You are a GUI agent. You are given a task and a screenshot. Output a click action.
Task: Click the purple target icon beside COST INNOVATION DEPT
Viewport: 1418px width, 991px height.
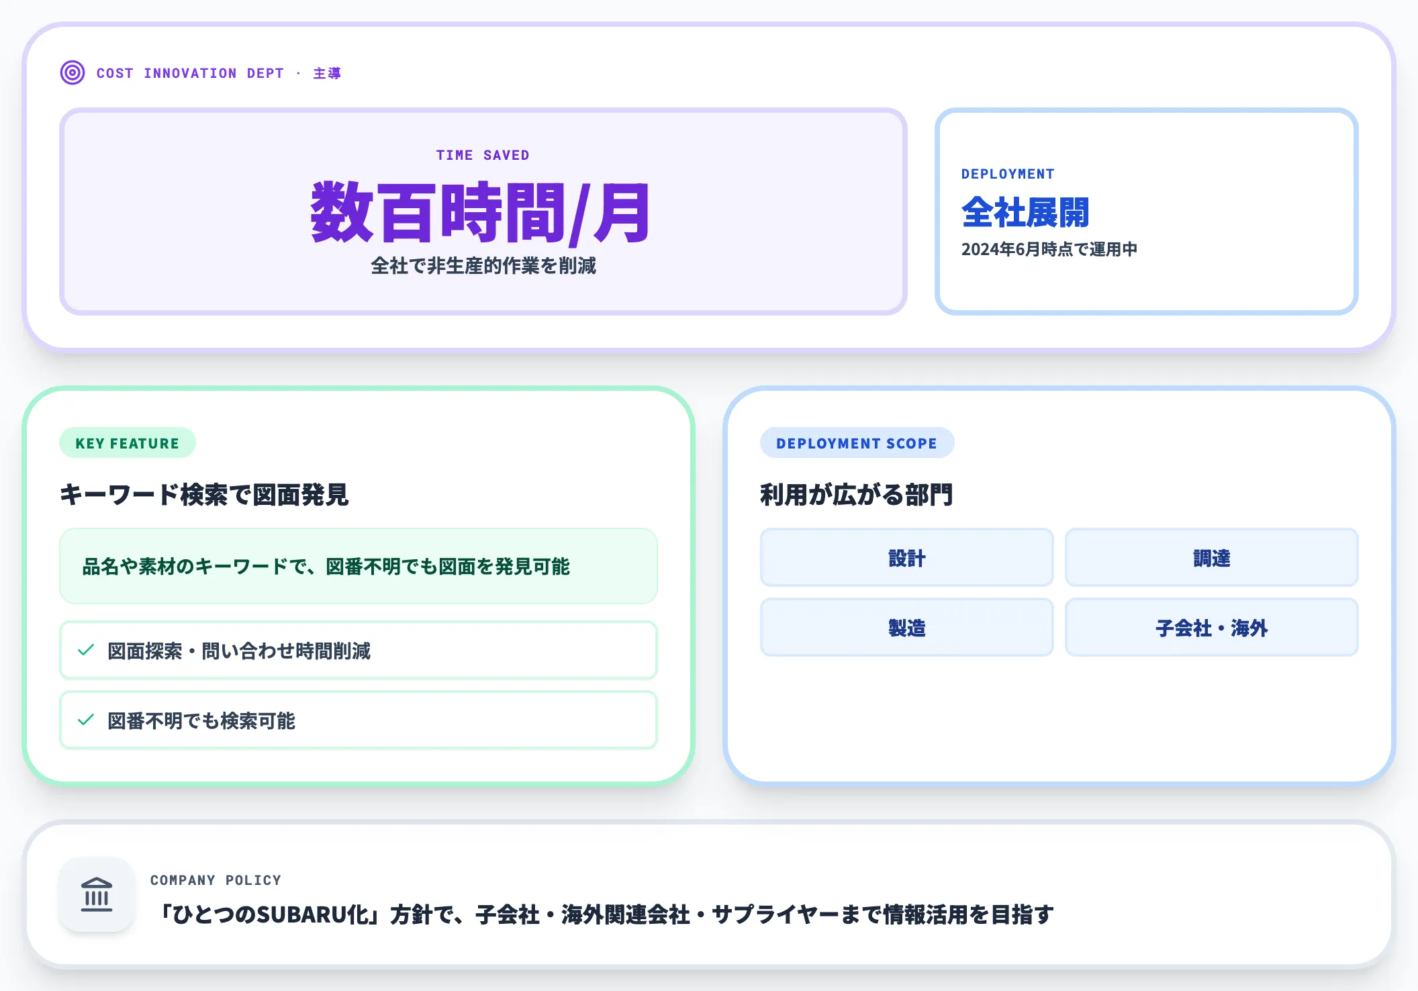73,73
